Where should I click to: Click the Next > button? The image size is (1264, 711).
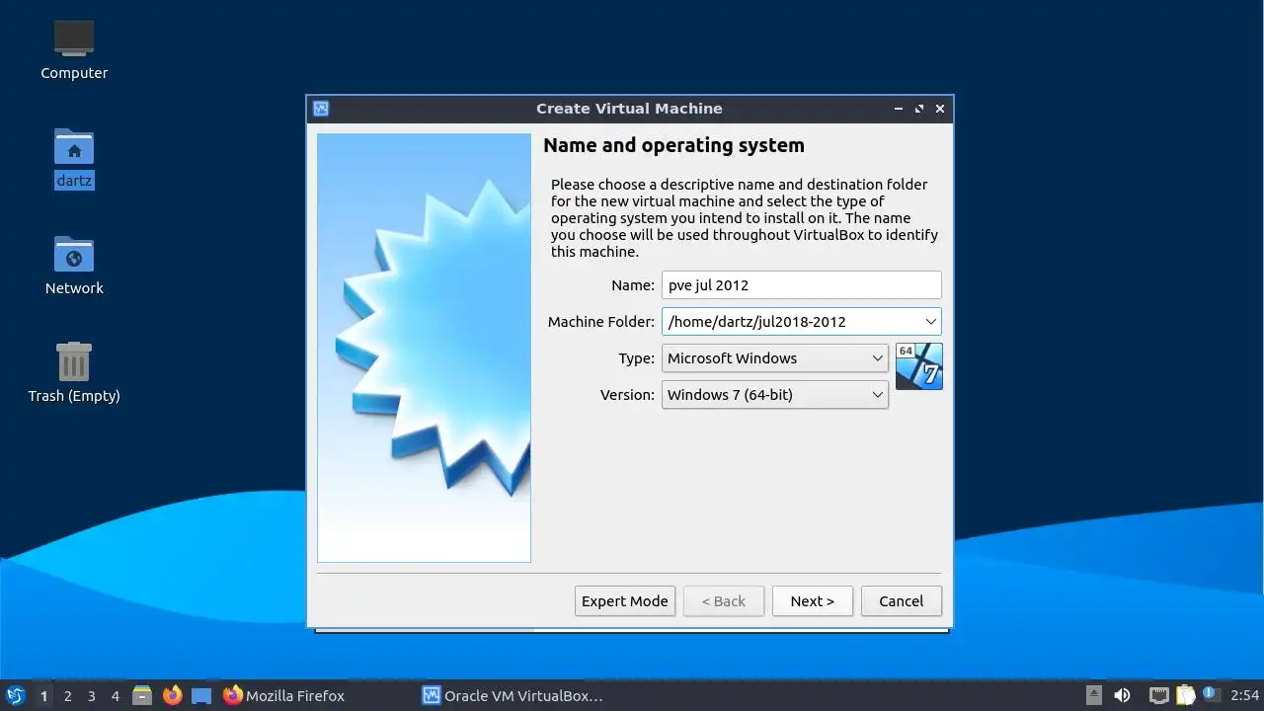tap(812, 600)
